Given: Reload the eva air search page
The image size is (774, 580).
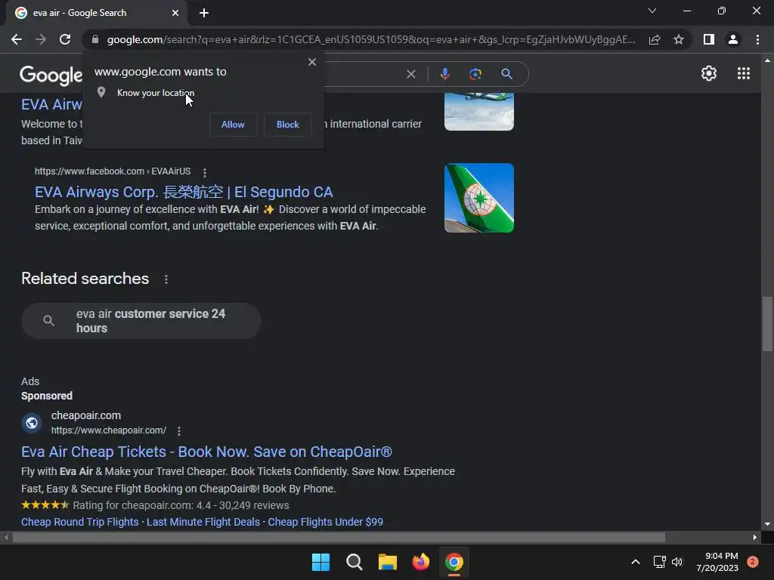Looking at the screenshot, I should [x=65, y=39].
